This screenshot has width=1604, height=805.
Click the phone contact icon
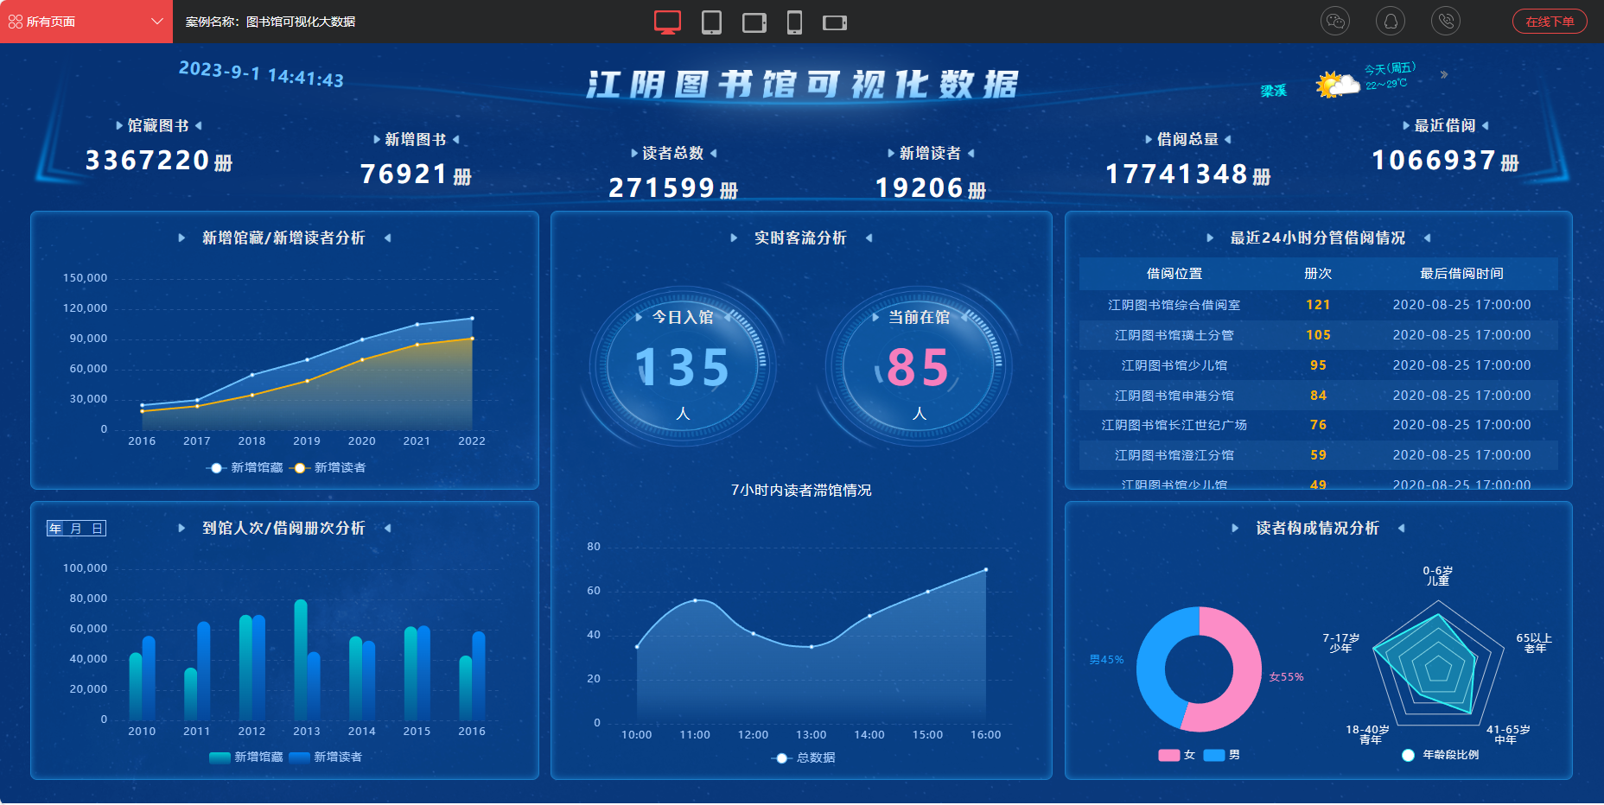1446,21
